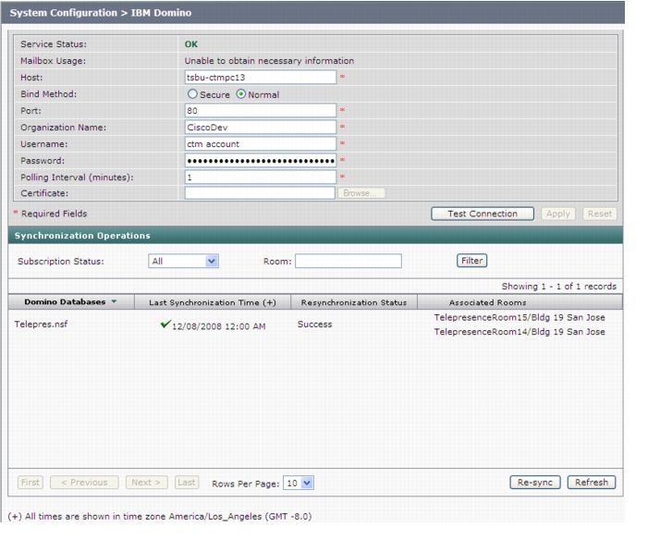Viewport: 648px width, 539px height.
Task: Click the Previous page button
Action: 84,483
